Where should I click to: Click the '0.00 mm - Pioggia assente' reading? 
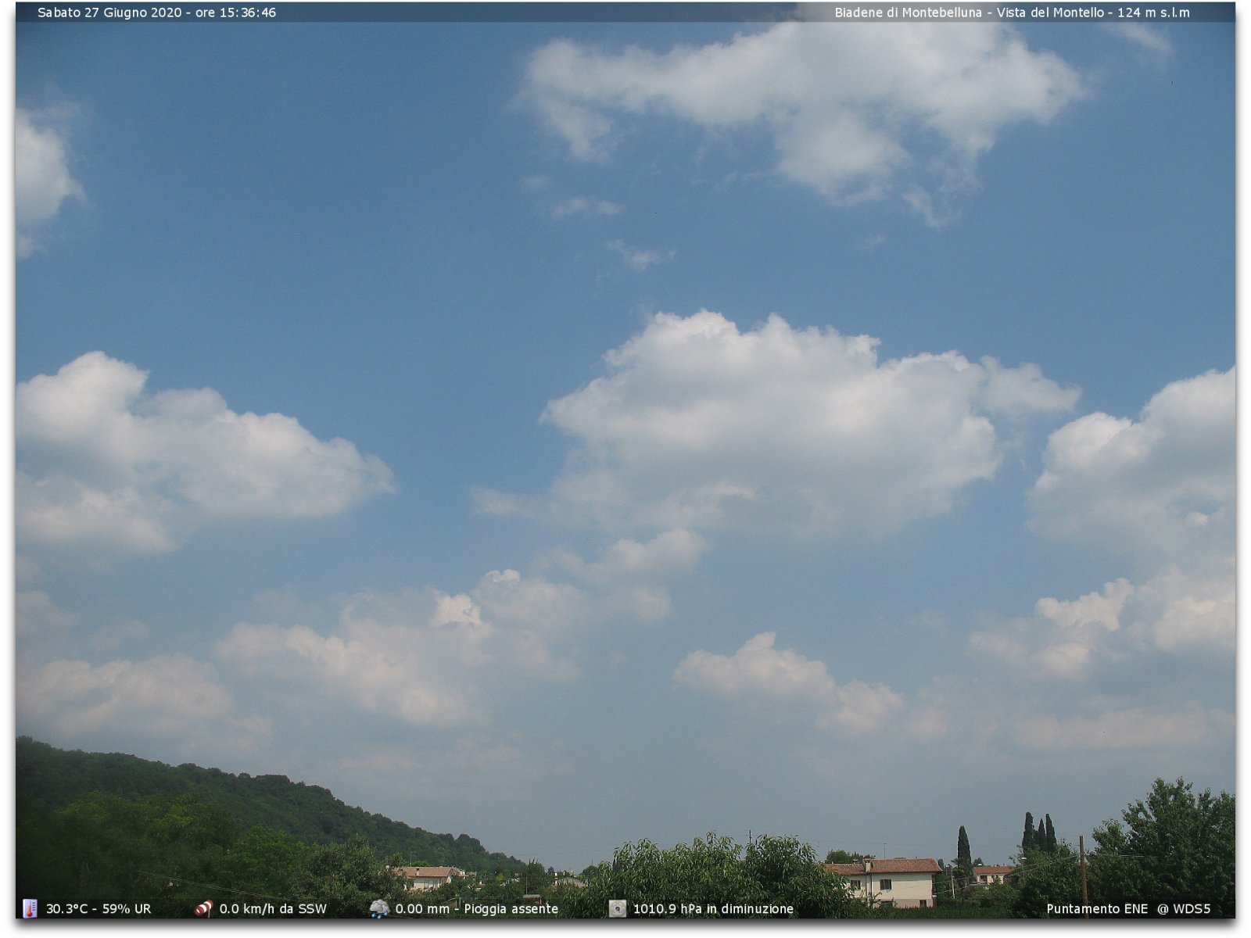point(477,909)
